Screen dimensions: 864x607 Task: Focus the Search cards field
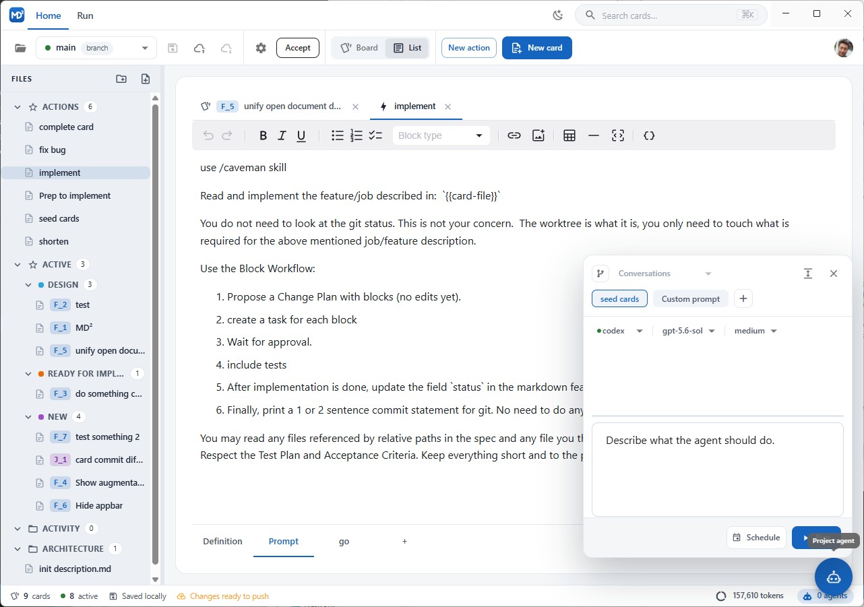pyautogui.click(x=671, y=15)
